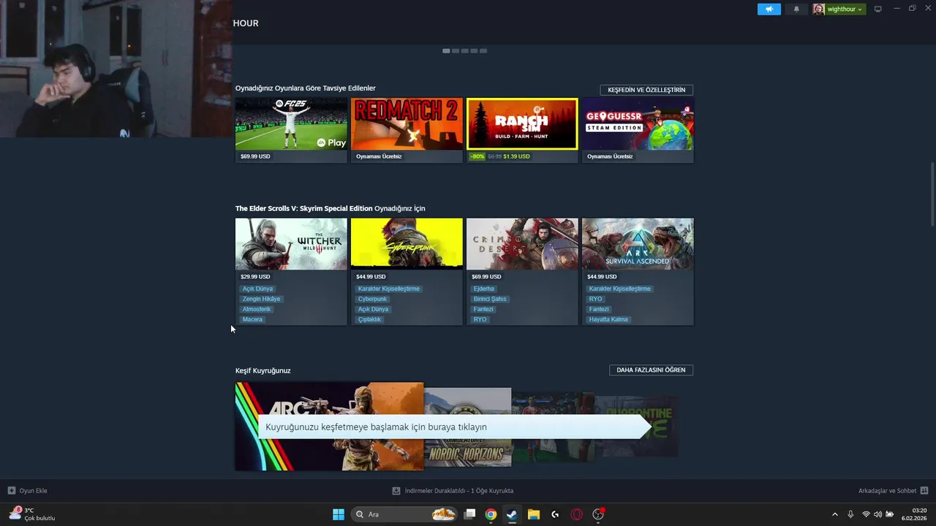Click the Atmosferik tag under Witcher
The width and height of the screenshot is (936, 526).
point(257,309)
